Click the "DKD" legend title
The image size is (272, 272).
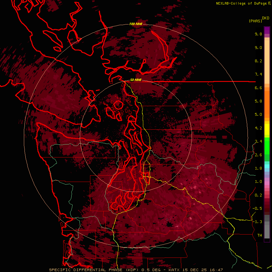[266, 18]
